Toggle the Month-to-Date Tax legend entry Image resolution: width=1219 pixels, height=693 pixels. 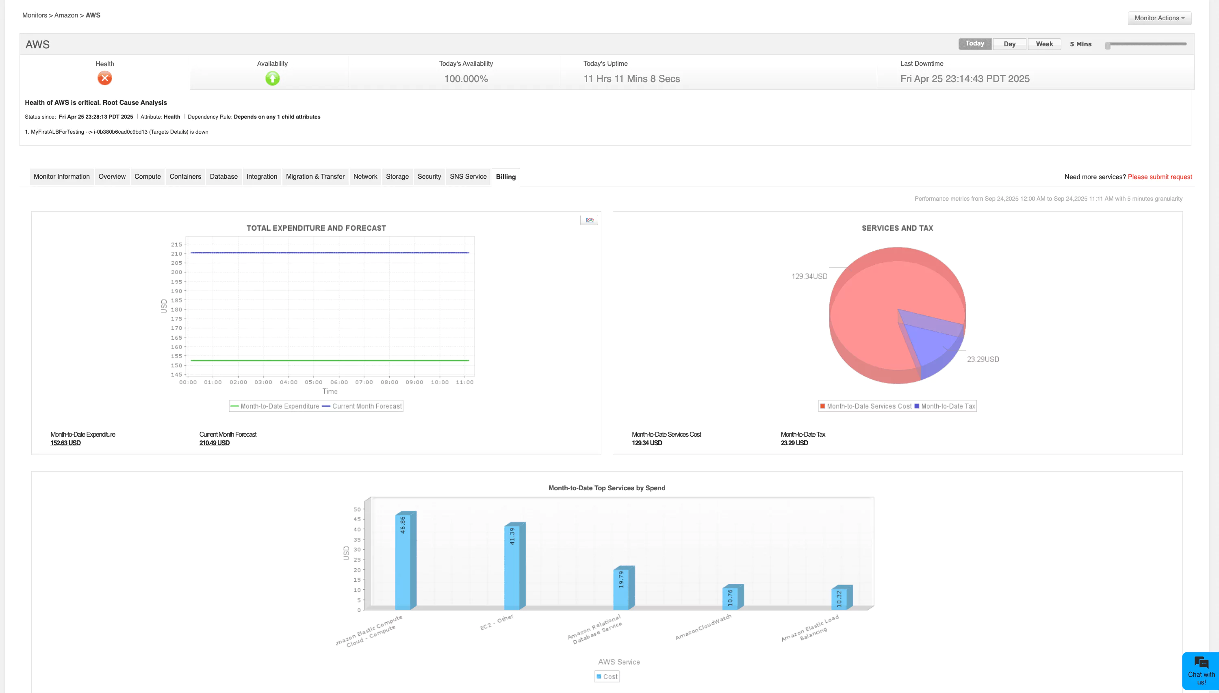(x=947, y=406)
